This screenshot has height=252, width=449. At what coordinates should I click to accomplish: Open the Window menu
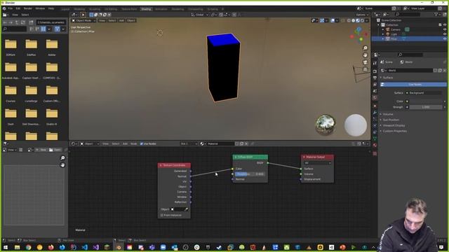40,8
